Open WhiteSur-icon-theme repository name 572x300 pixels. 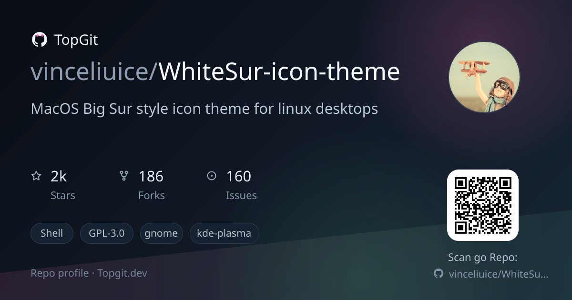pos(279,72)
